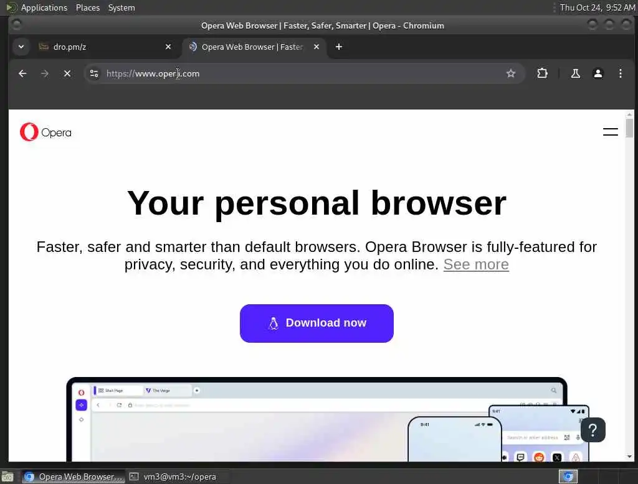Click the URL address bar field

(303, 73)
